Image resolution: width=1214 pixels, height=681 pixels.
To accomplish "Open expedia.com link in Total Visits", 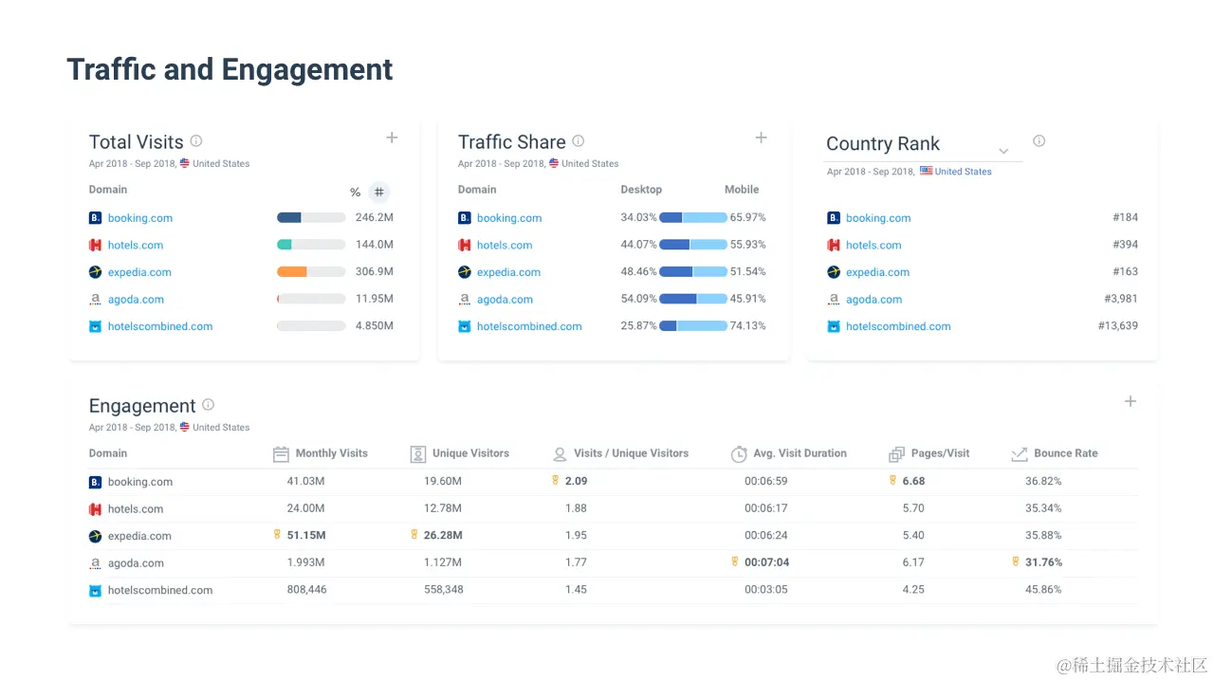I will pos(139,272).
